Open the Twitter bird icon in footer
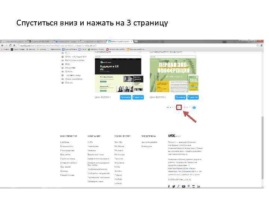 point(174,186)
